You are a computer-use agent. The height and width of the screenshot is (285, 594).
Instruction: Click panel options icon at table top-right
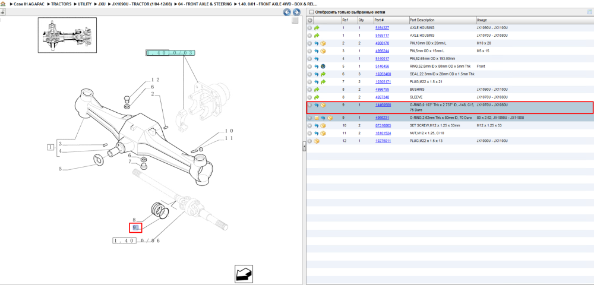[589, 12]
